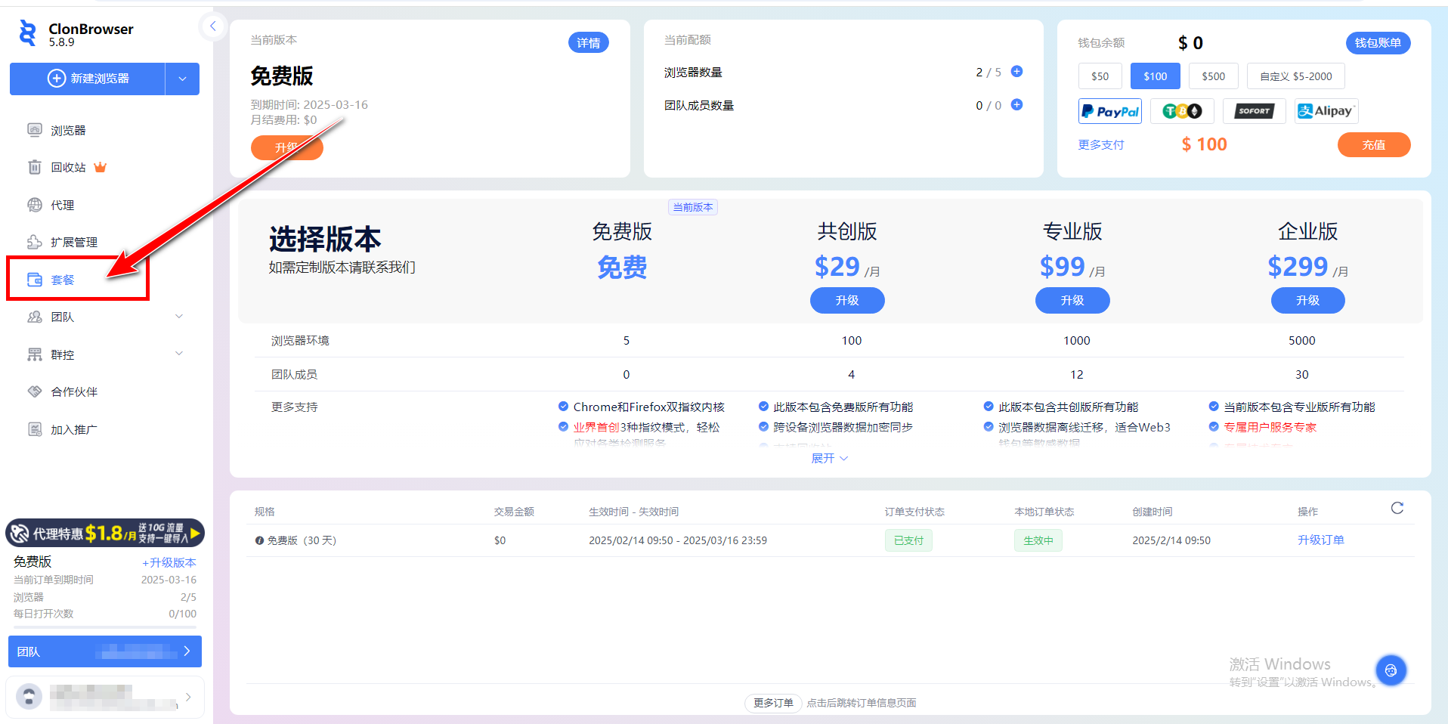Choose SOFORT as payment method
The width and height of the screenshot is (1448, 724).
click(1254, 111)
